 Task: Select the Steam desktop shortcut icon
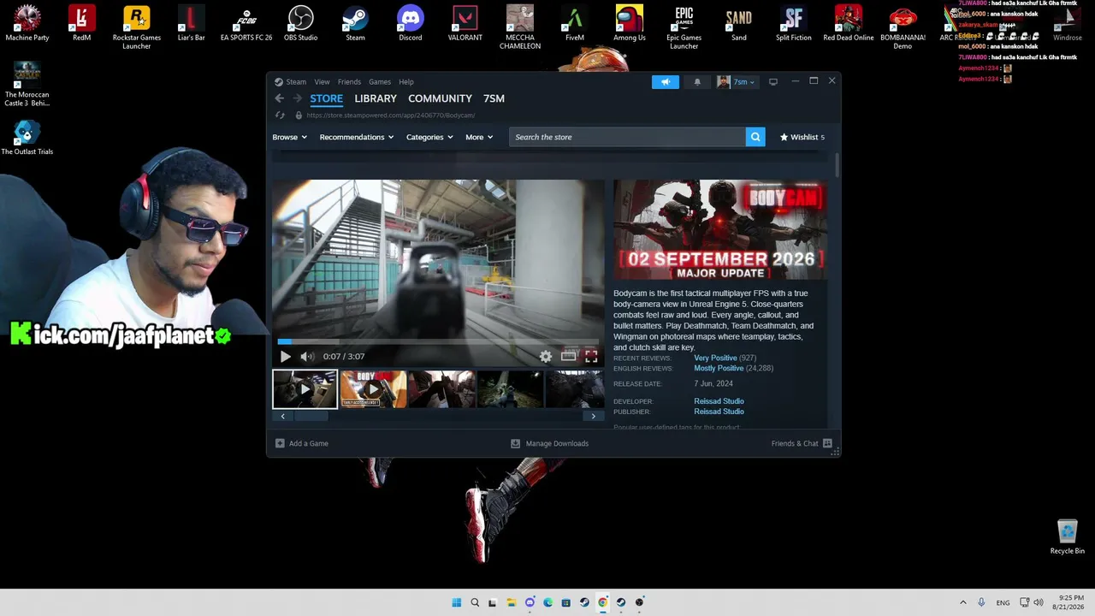point(355,23)
